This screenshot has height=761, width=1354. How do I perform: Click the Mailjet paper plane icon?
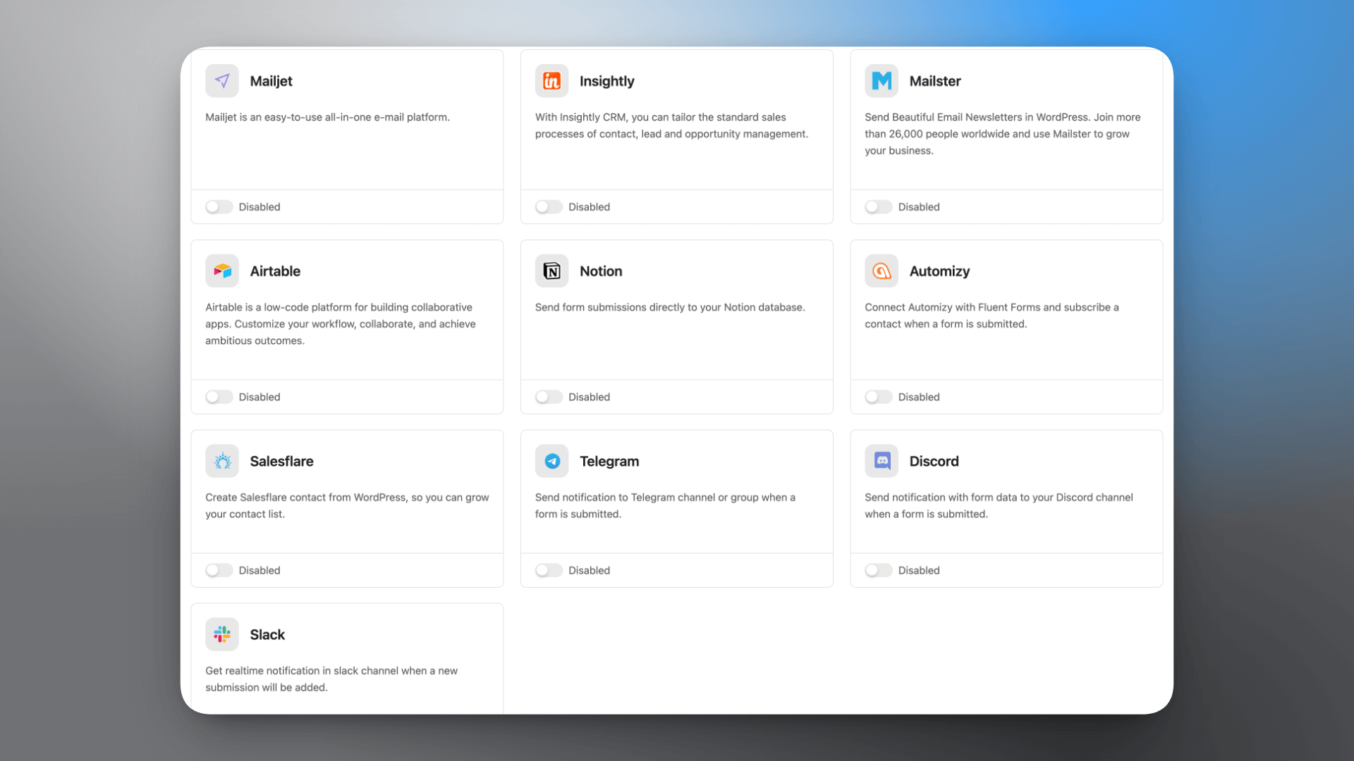click(222, 81)
